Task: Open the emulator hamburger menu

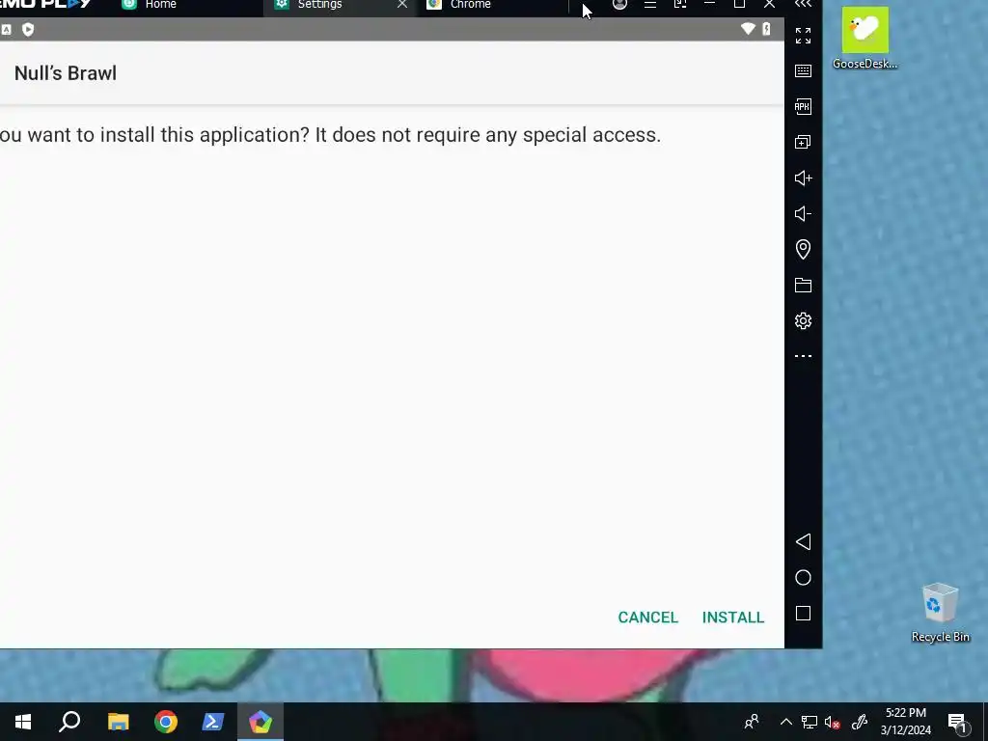Action: [x=649, y=5]
